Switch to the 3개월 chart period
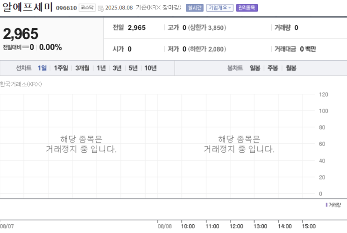This screenshot has height=233, width=347. point(82,68)
